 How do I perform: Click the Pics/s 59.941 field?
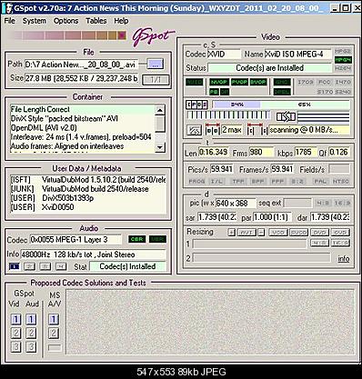(221, 169)
